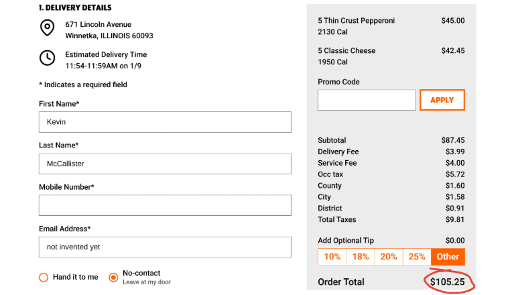Click inside the Promo Code box
The image size is (512, 295).
(367, 101)
